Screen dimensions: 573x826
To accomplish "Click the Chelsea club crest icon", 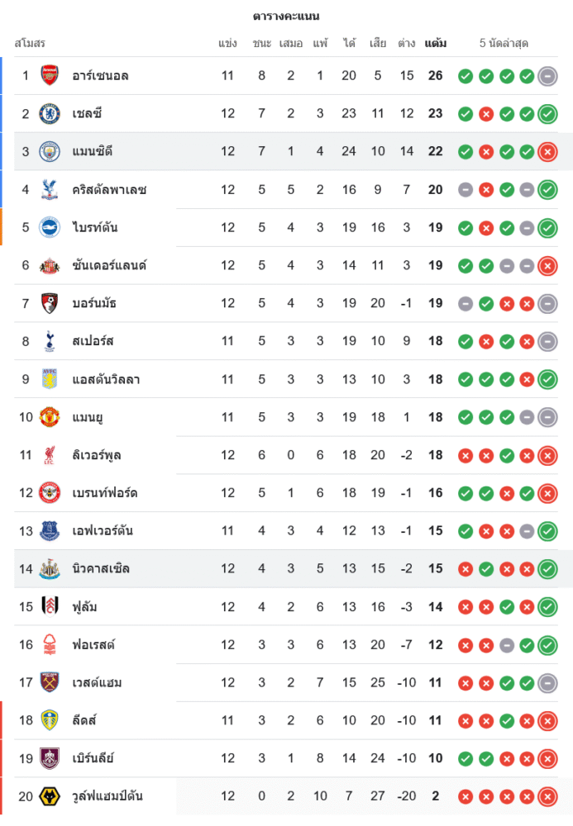I will click(50, 114).
